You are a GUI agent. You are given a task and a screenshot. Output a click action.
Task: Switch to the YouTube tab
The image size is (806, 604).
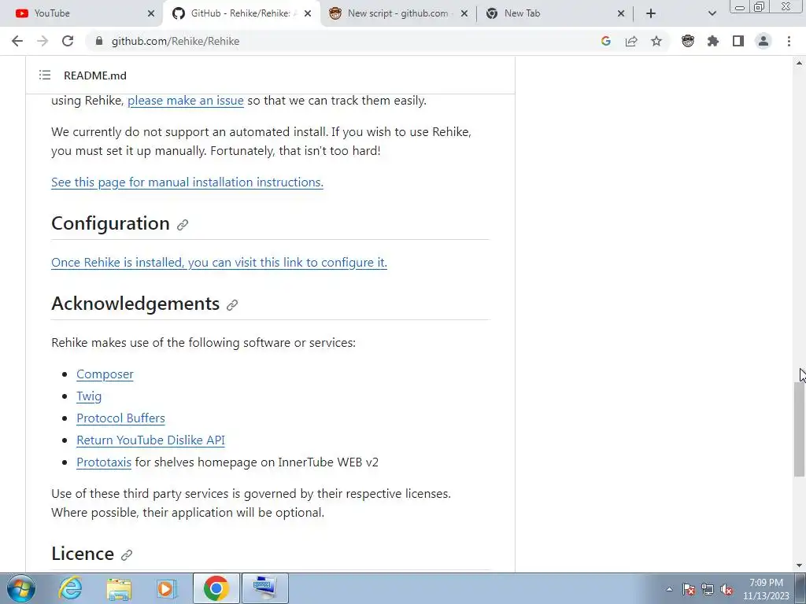pos(82,13)
